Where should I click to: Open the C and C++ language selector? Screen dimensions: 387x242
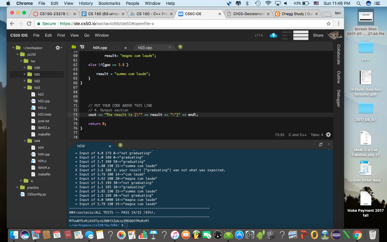[297, 135]
